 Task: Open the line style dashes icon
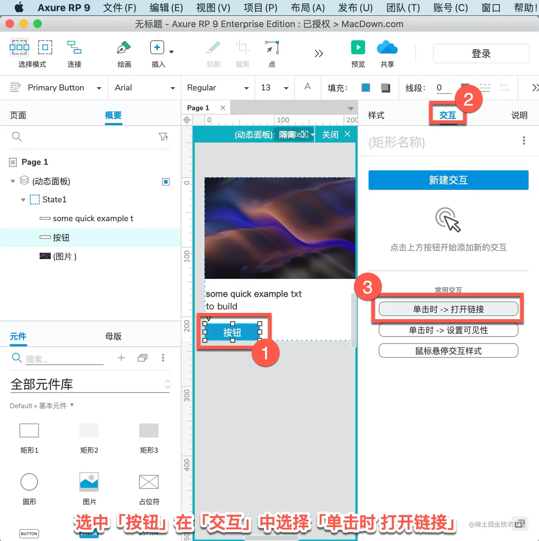[485, 87]
